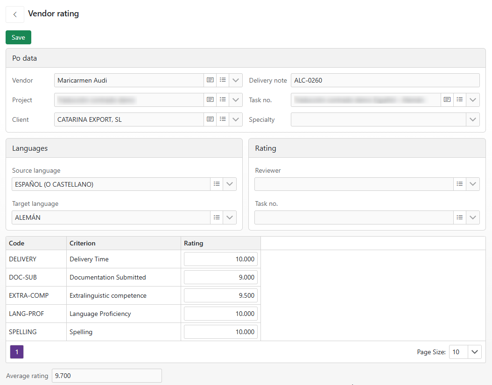492x385 pixels.
Task: Select the DOC-SUB code cell
Action: click(x=36, y=277)
